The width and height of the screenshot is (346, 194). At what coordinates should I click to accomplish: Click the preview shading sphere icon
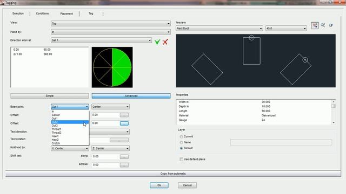tap(331, 25)
